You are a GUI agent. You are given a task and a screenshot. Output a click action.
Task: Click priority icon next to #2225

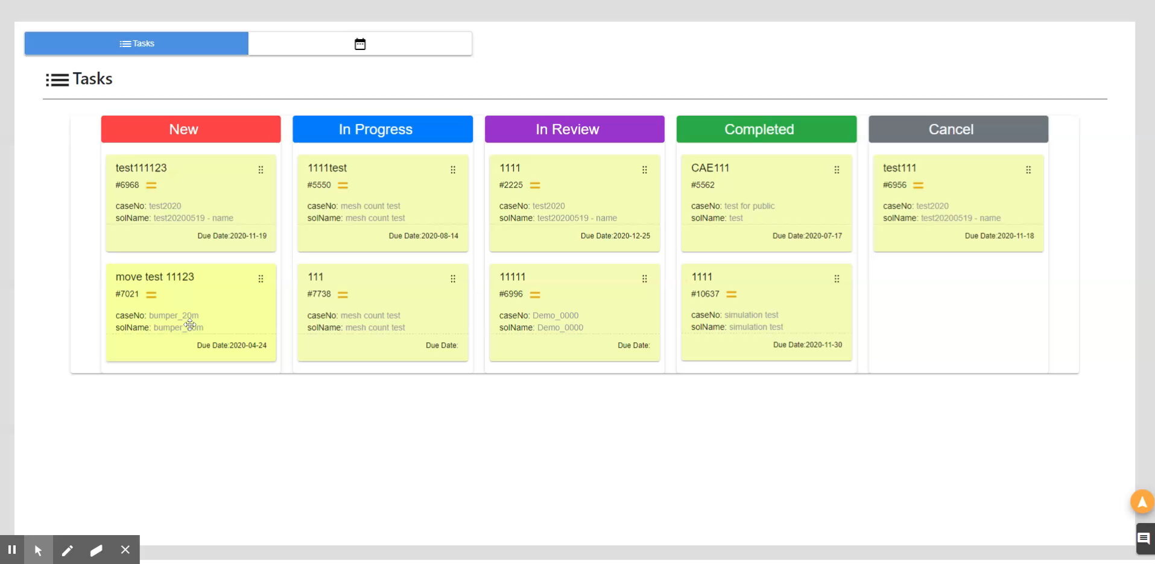click(x=535, y=186)
